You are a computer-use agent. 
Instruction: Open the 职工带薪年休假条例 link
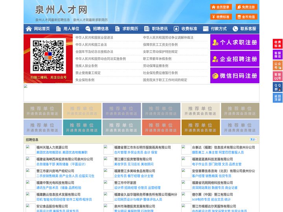(x=157, y=59)
